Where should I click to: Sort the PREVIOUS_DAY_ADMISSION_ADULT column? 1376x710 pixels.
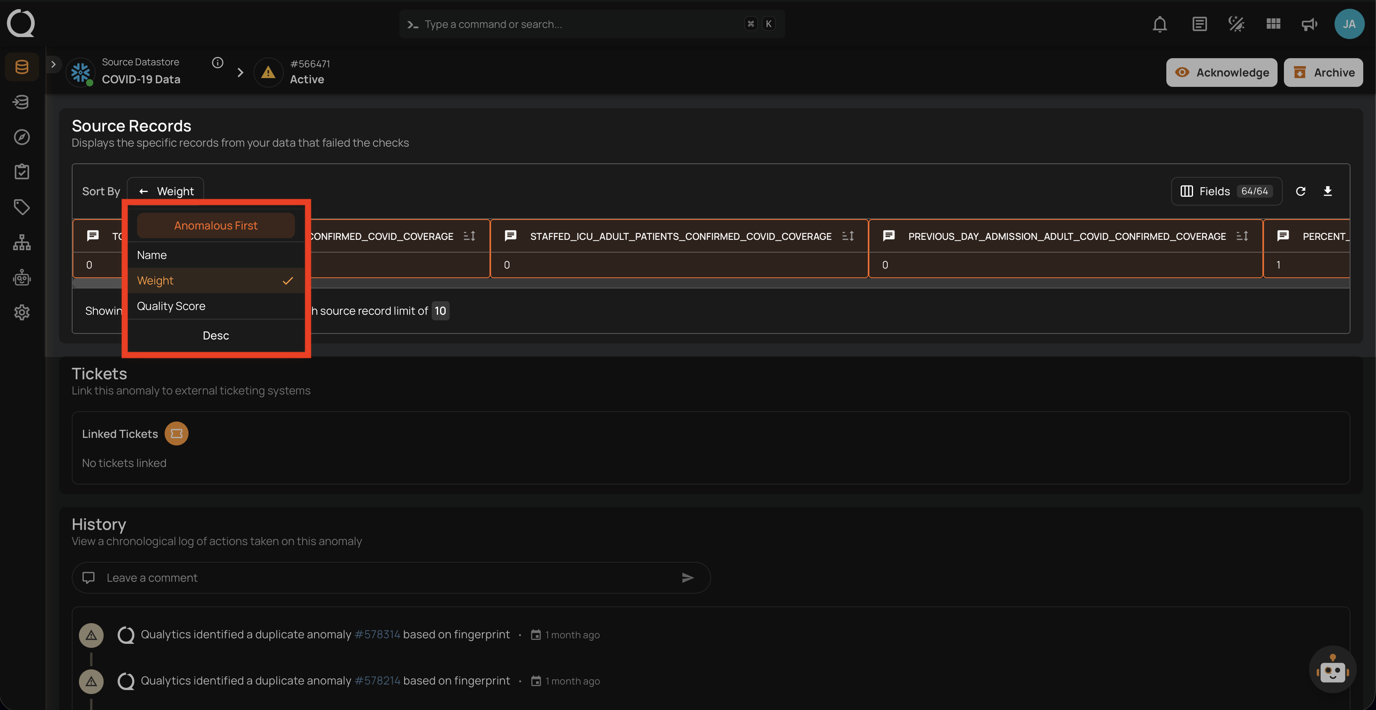pyautogui.click(x=1242, y=236)
